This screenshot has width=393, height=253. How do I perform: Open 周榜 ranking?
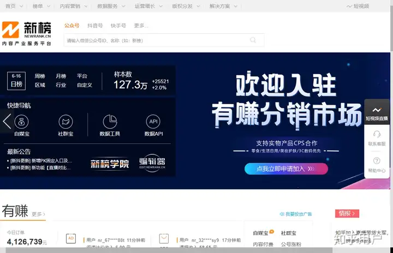(x=40, y=76)
